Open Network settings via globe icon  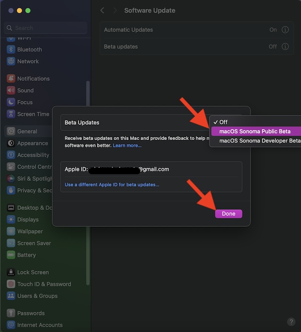11,61
